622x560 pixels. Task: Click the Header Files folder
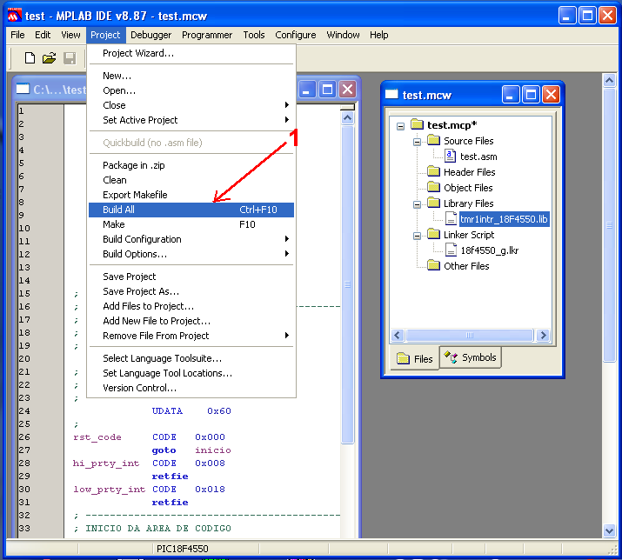coord(469,172)
